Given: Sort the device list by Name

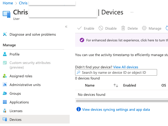Looking at the screenshot, I should pyautogui.click(x=116, y=85).
